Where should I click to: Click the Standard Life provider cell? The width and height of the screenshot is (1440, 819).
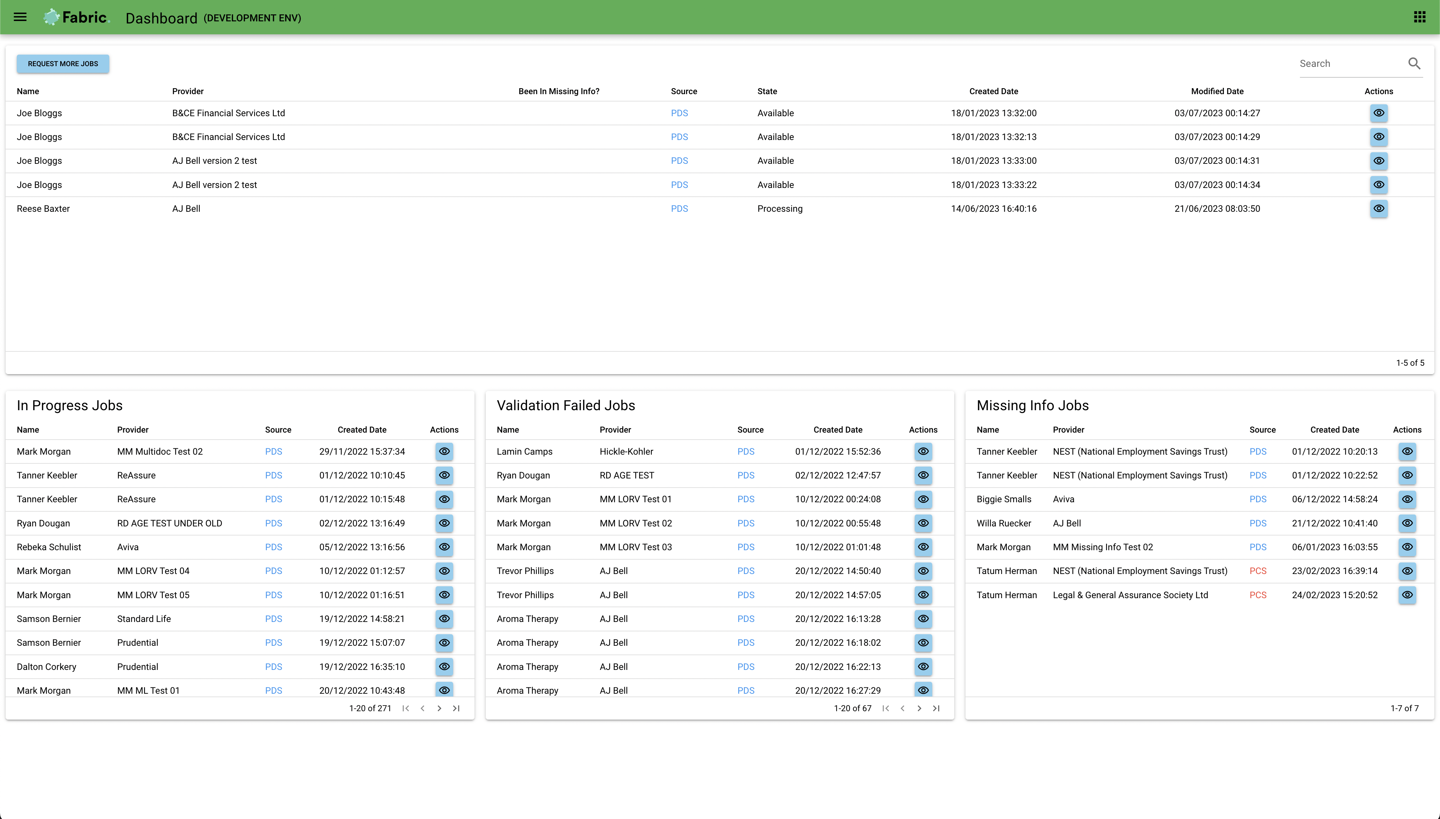coord(144,619)
